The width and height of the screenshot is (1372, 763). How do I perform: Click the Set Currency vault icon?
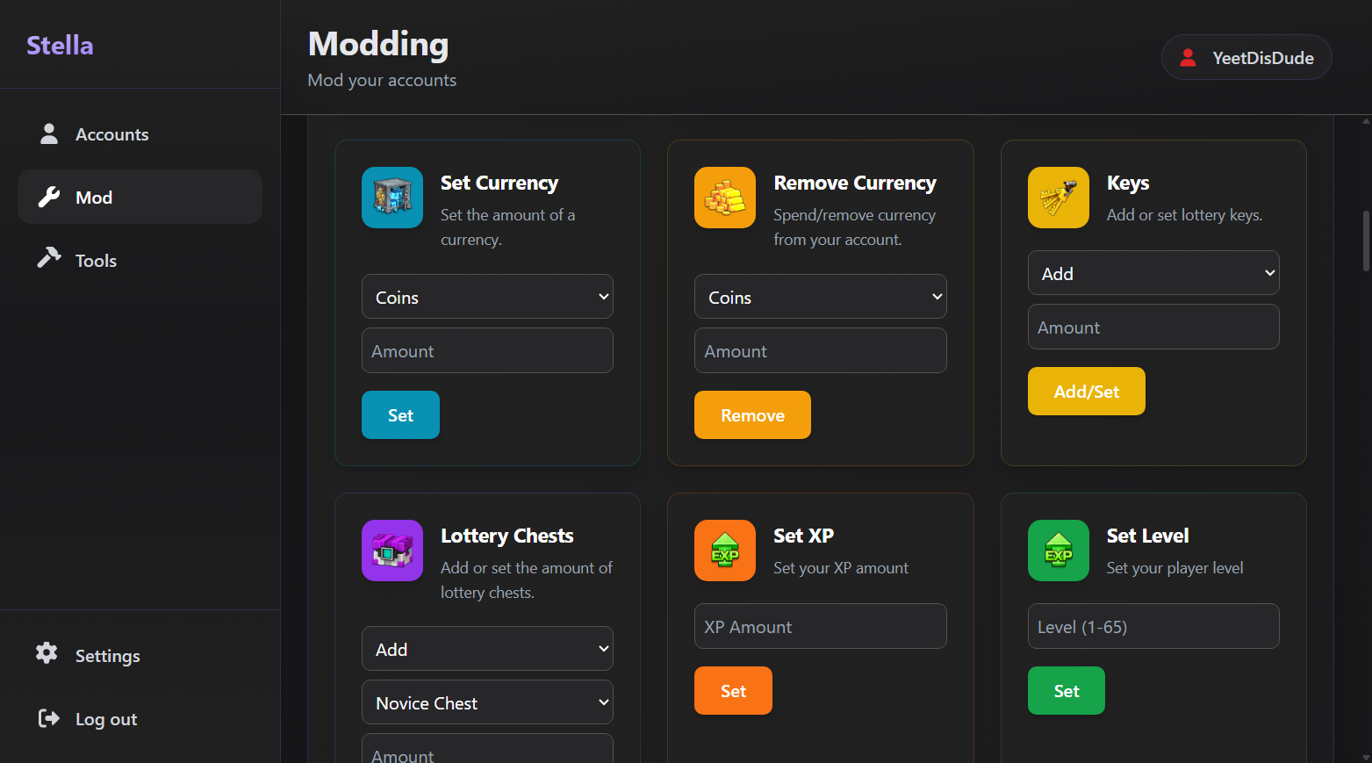coord(392,198)
